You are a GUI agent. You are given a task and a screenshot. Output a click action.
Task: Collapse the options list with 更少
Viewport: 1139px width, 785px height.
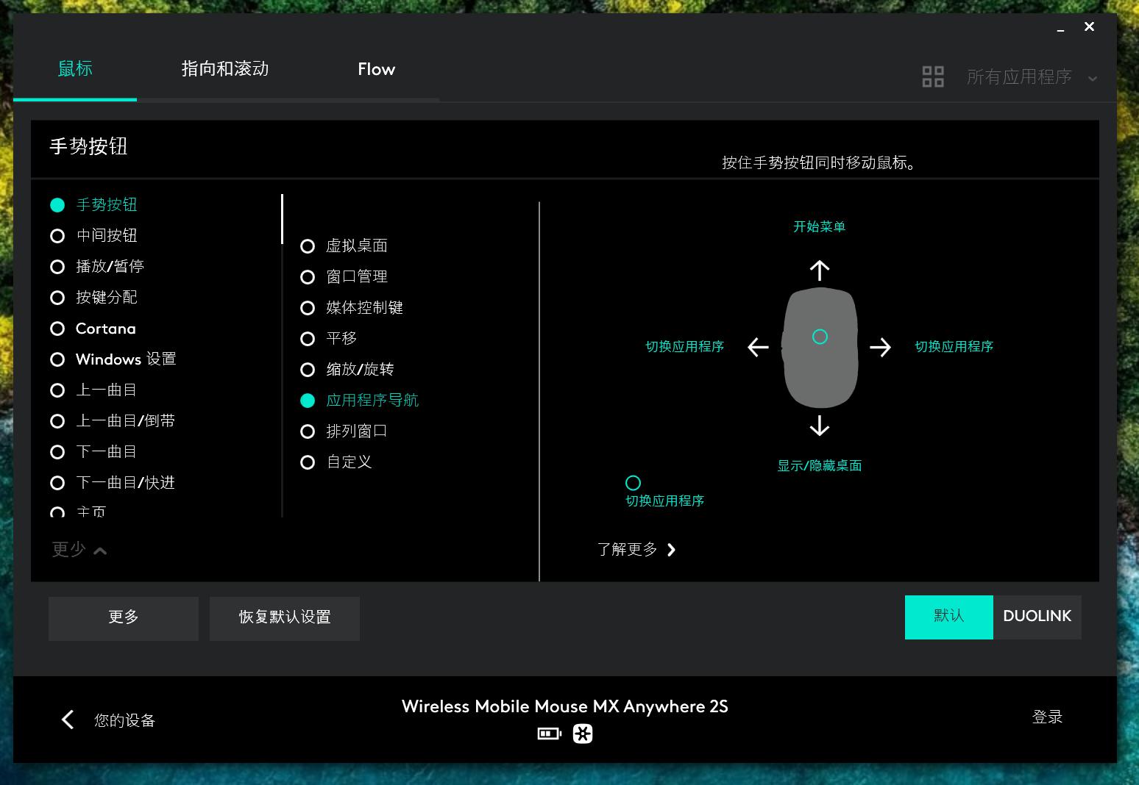pyautogui.click(x=79, y=549)
